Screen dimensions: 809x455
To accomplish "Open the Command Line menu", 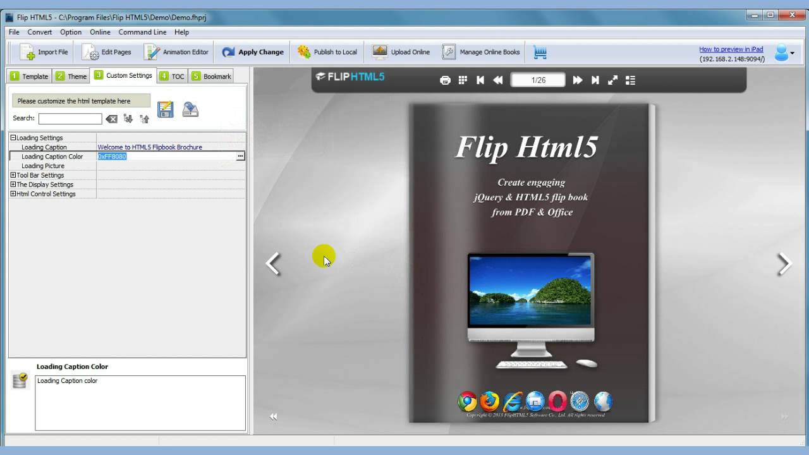I will [142, 32].
